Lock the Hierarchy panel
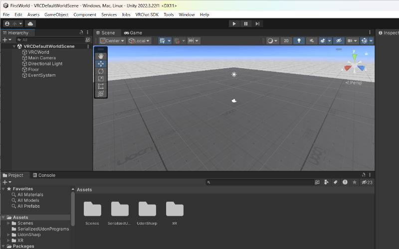The width and height of the screenshot is (399, 249). tap(81, 32)
